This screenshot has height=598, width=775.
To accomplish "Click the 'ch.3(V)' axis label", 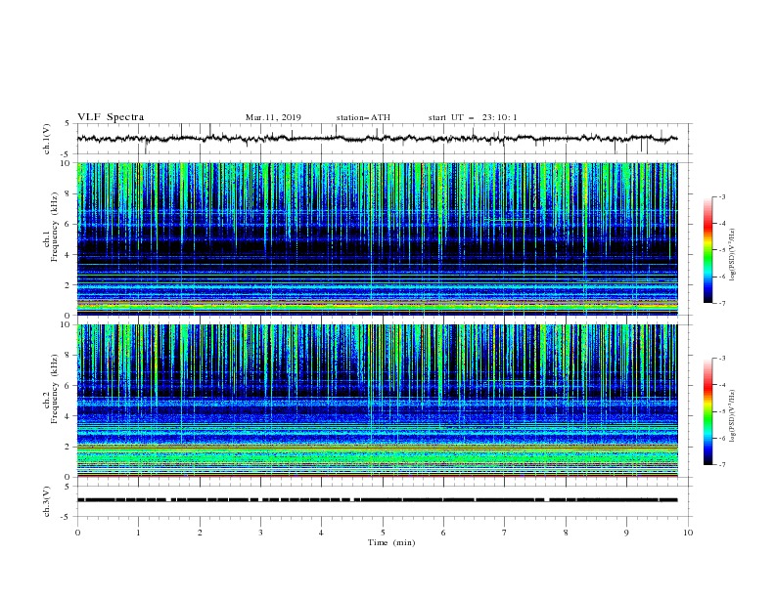I will (x=47, y=501).
